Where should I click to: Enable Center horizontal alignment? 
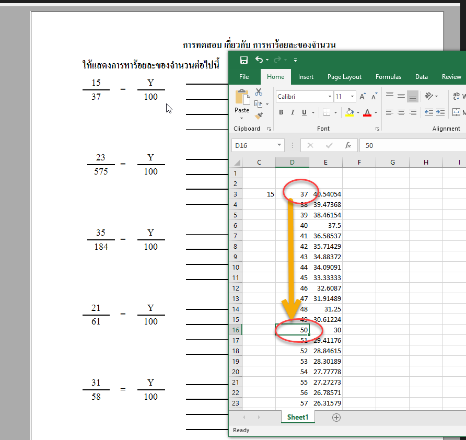click(x=401, y=112)
